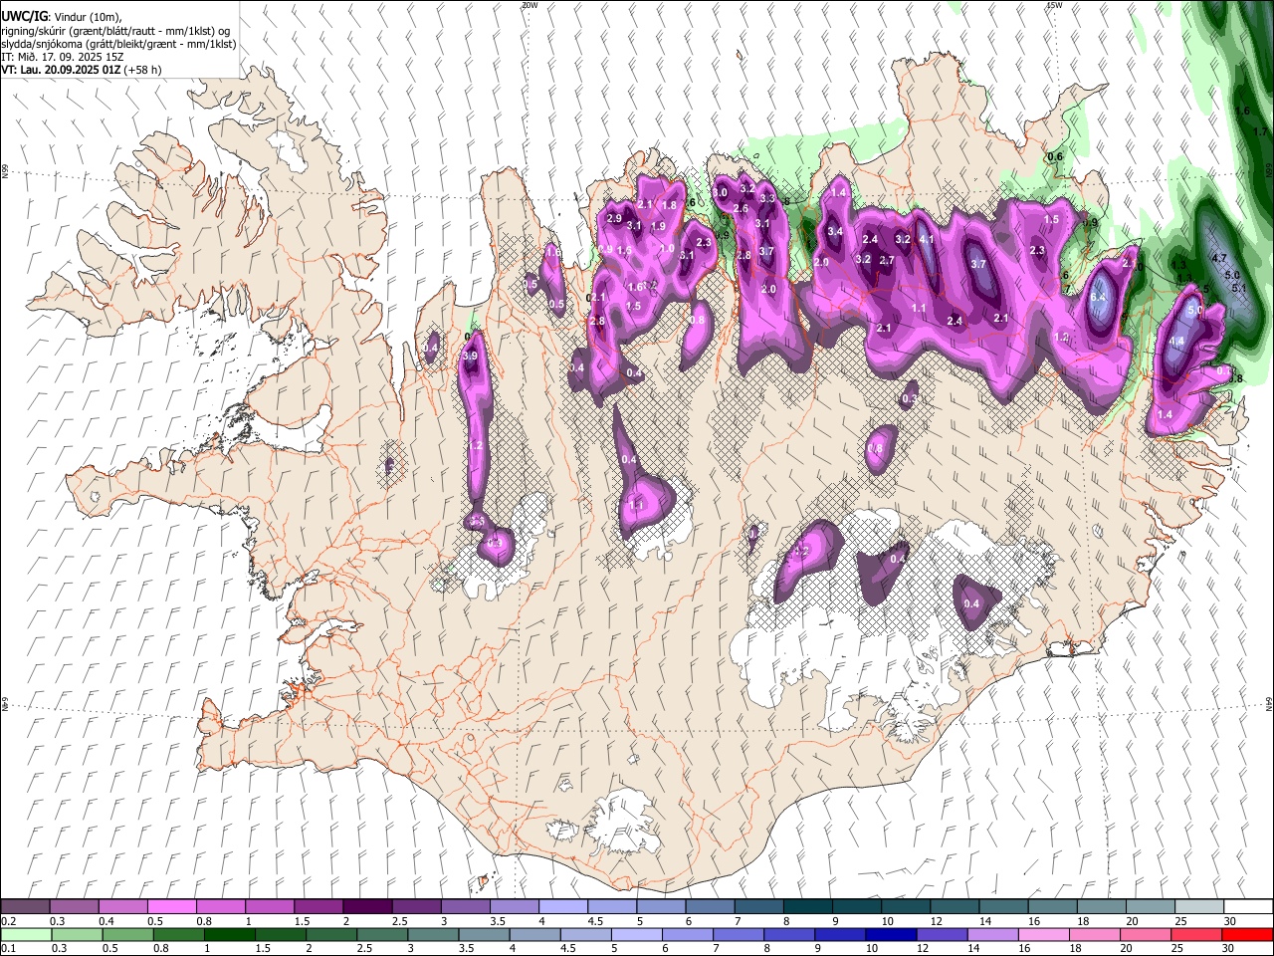Screen dimensions: 1274x956
Task: Click the bright pink 0.5 swatch in upper legend
Action: coord(172,907)
